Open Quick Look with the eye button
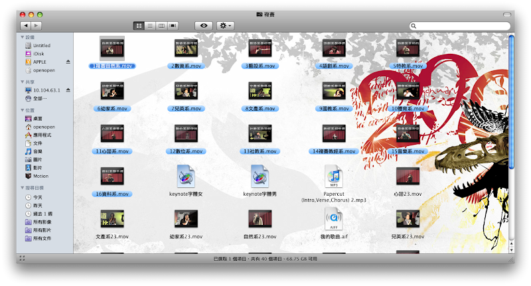The width and height of the screenshot is (531, 286). [x=204, y=26]
